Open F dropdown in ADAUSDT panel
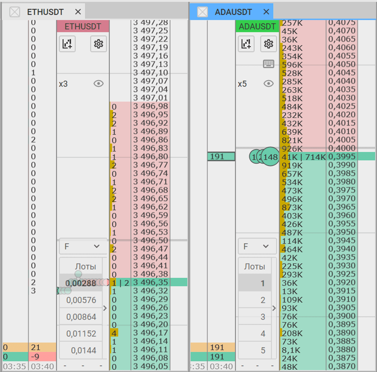The height and width of the screenshot is (372, 377). pos(257,246)
